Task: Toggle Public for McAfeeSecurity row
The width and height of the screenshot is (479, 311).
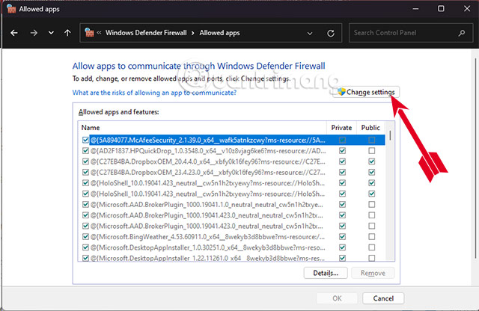Action: [372, 140]
